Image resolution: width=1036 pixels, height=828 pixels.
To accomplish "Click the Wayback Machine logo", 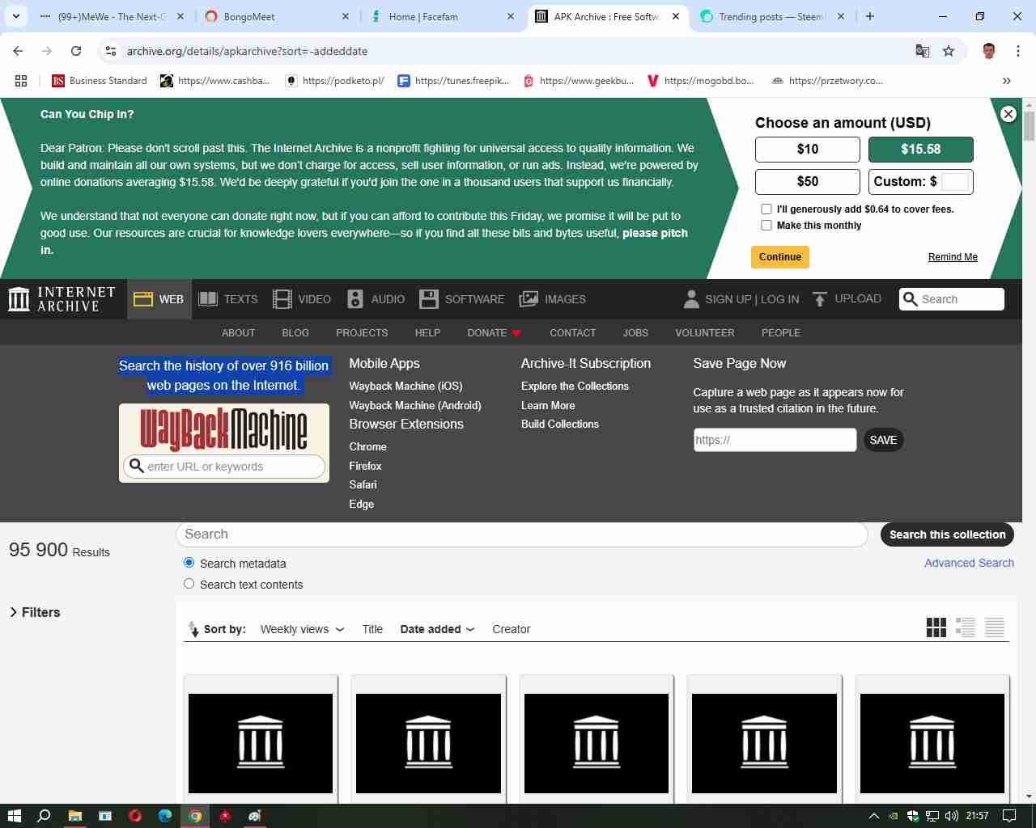I will [x=223, y=429].
